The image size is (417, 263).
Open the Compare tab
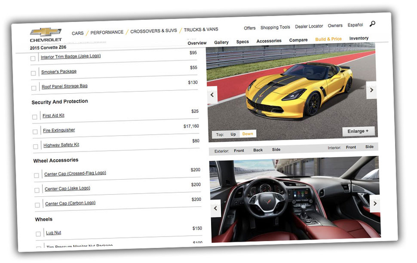click(298, 40)
